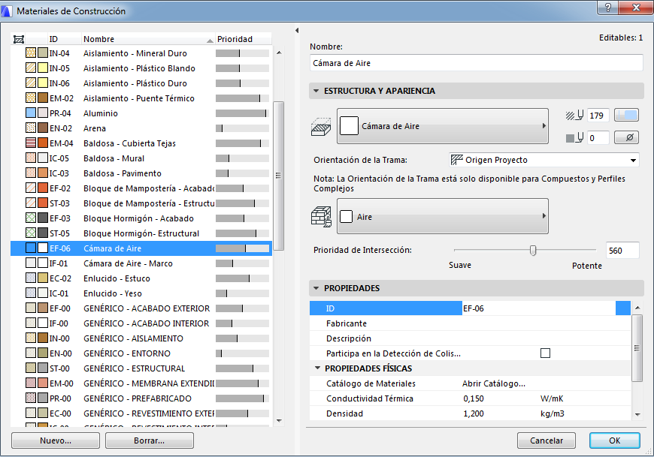Image resolution: width=654 pixels, height=457 pixels.
Task: Click the materials list scroll up arrow
Action: click(279, 53)
